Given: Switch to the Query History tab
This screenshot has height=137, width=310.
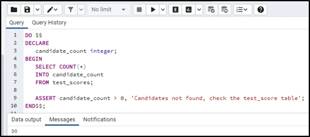Looking at the screenshot, I should pos(49,23).
